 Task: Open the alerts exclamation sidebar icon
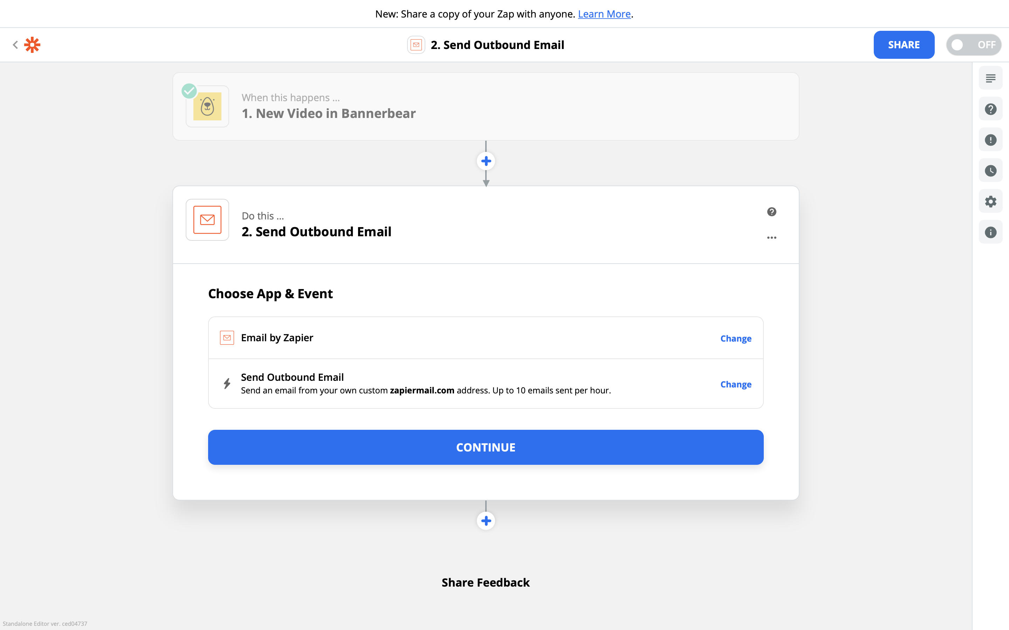click(990, 140)
